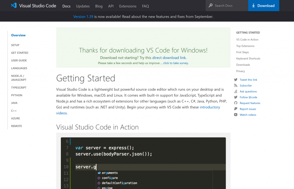The height and width of the screenshot is (189, 294).
Task: Jump to VS Code in Action section link
Action: [x=247, y=40]
